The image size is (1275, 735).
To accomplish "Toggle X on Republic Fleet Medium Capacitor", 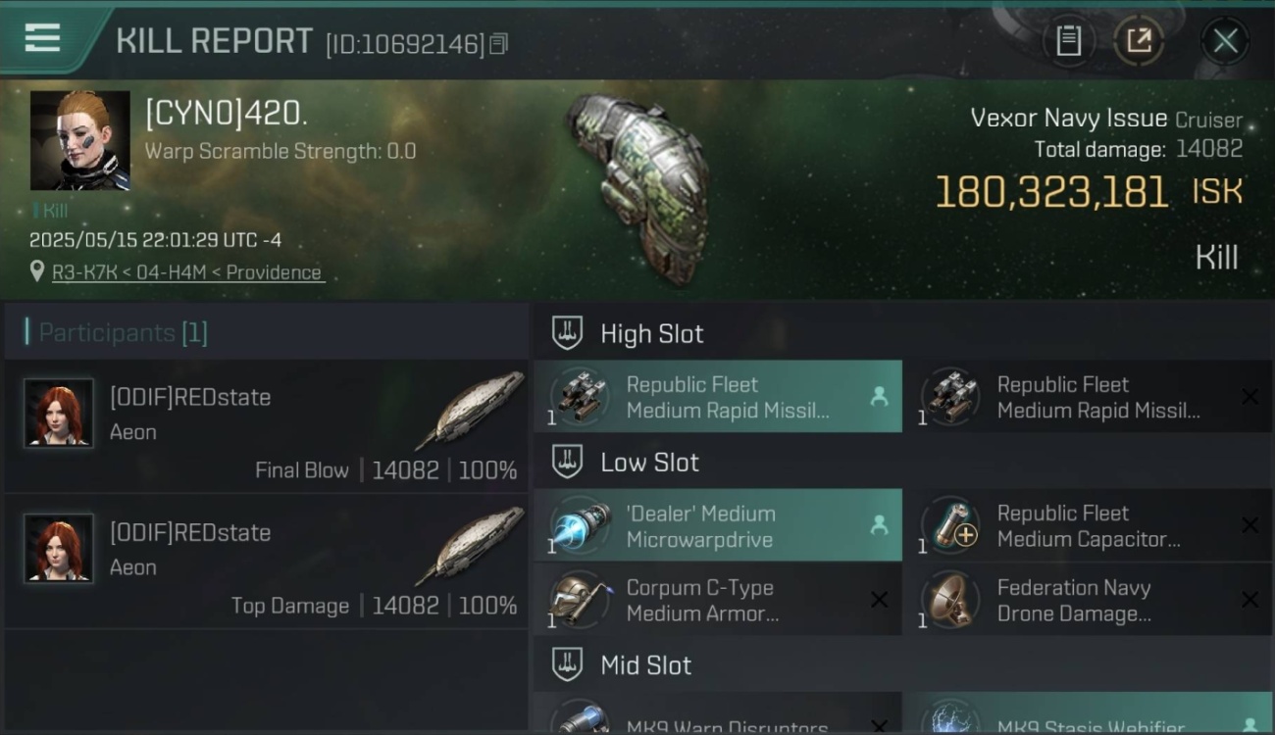I will click(1249, 525).
